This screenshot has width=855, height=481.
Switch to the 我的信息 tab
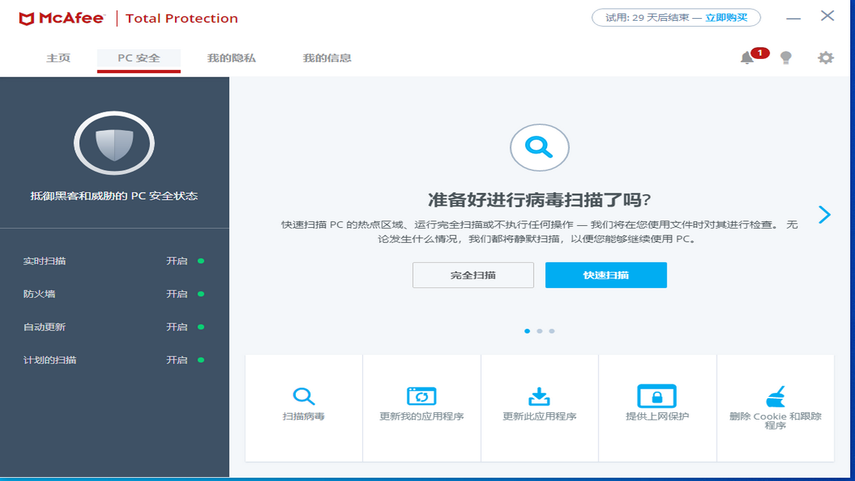tap(327, 58)
